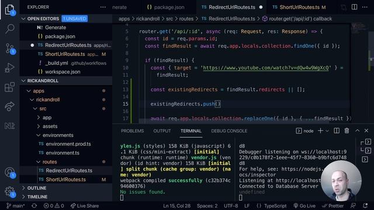Close the bottom panel

coord(366,131)
